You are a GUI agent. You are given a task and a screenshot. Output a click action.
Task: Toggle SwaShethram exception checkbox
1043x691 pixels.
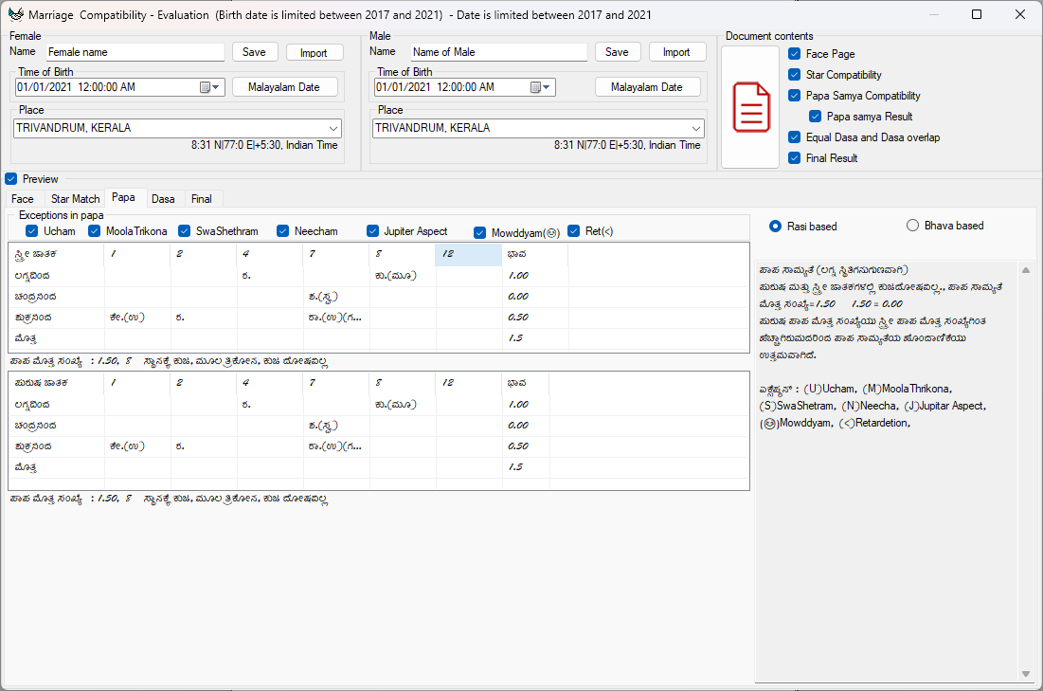pyautogui.click(x=185, y=231)
